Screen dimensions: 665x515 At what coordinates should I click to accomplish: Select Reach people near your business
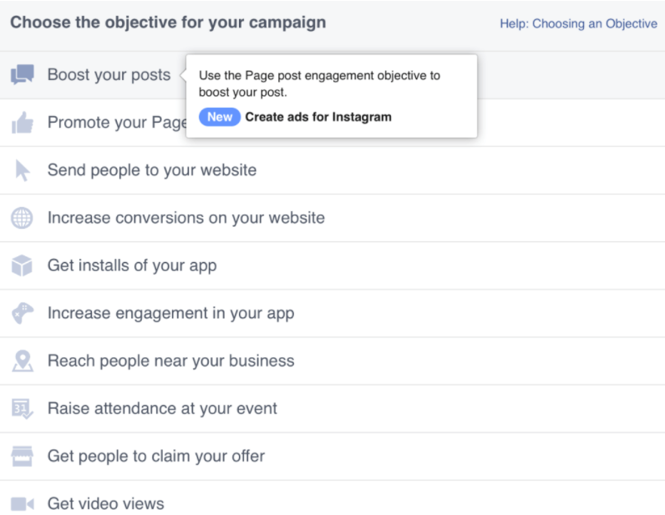[x=170, y=361]
